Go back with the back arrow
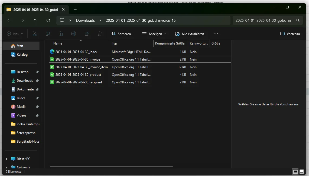Image resolution: width=309 pixels, height=176 pixels. tap(9, 20)
